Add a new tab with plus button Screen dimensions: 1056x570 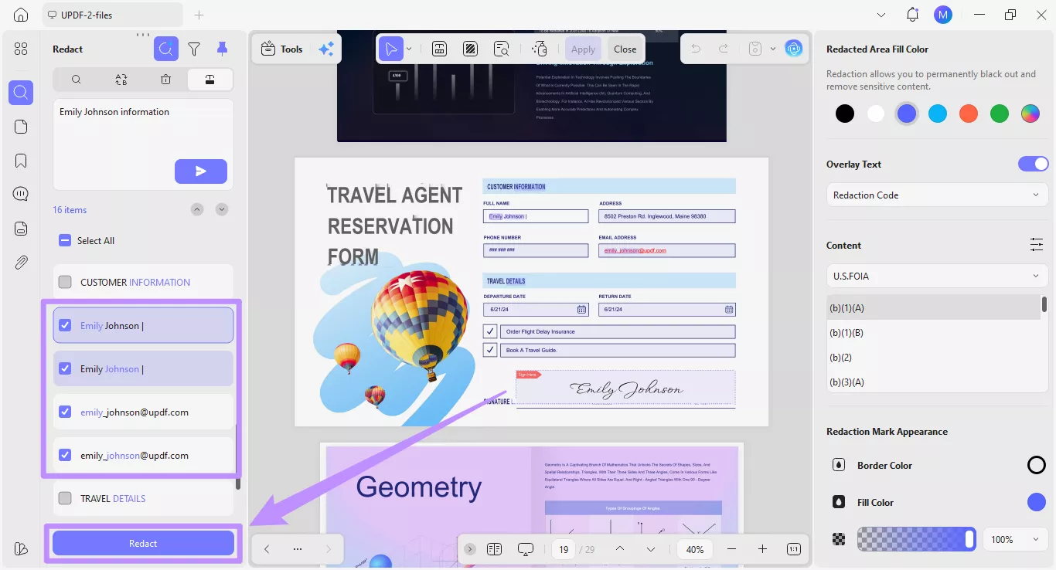point(199,15)
